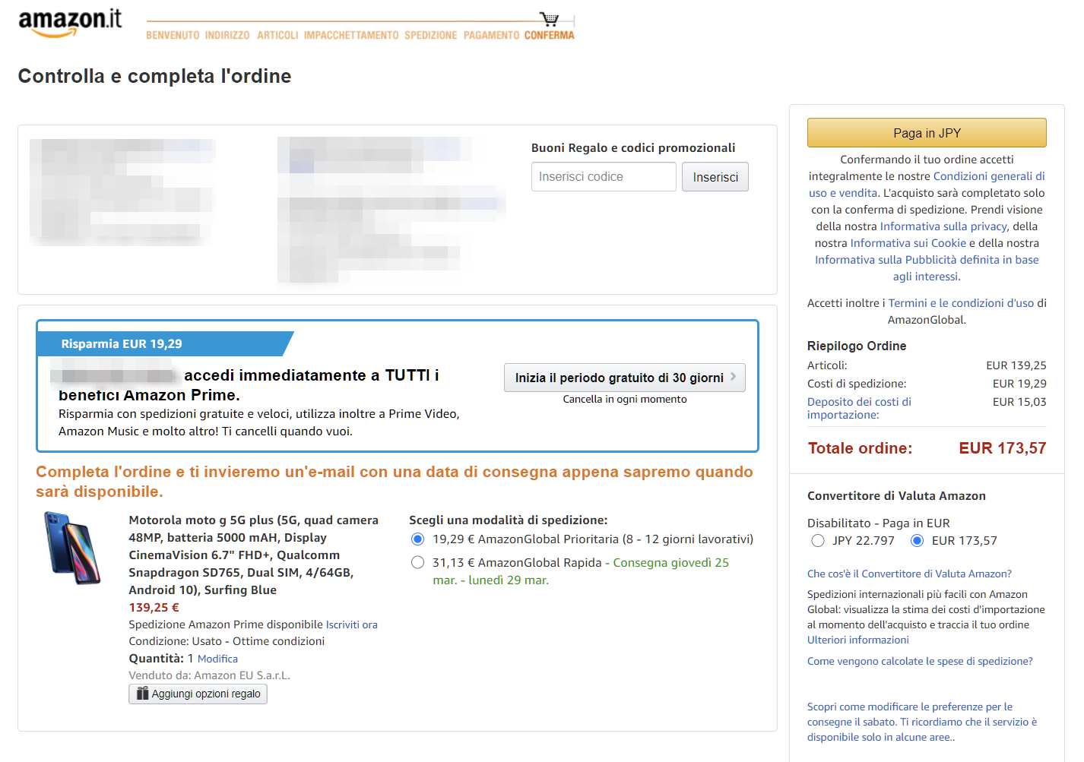Click the gift icon on regalo button

tap(142, 694)
